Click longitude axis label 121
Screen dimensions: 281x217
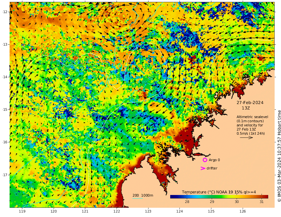coord(85,211)
